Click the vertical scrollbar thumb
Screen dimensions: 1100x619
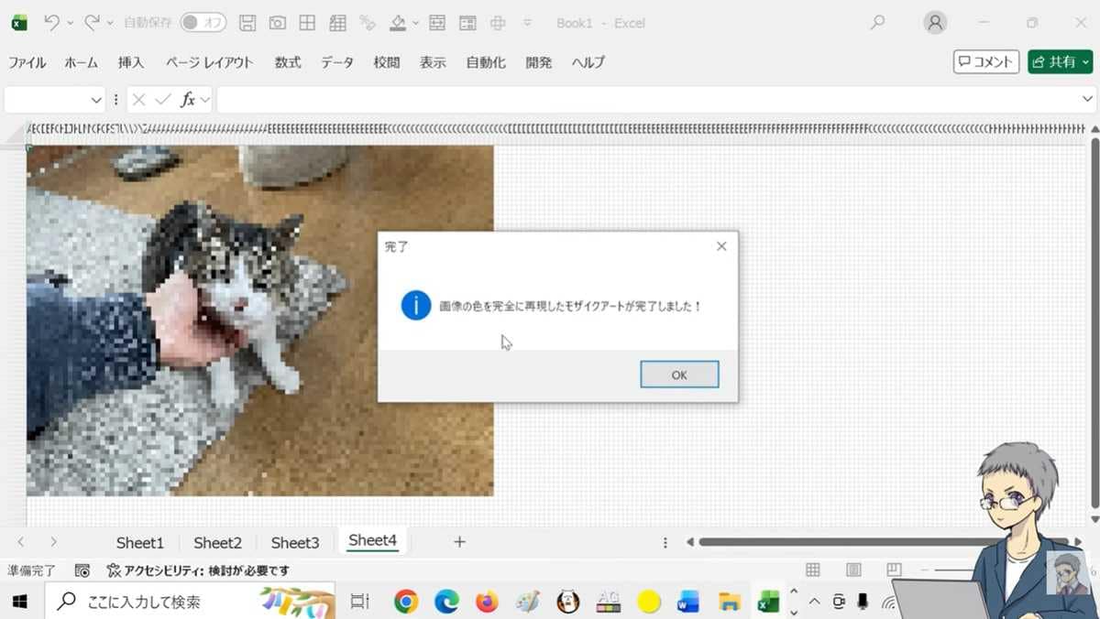tap(1094, 321)
